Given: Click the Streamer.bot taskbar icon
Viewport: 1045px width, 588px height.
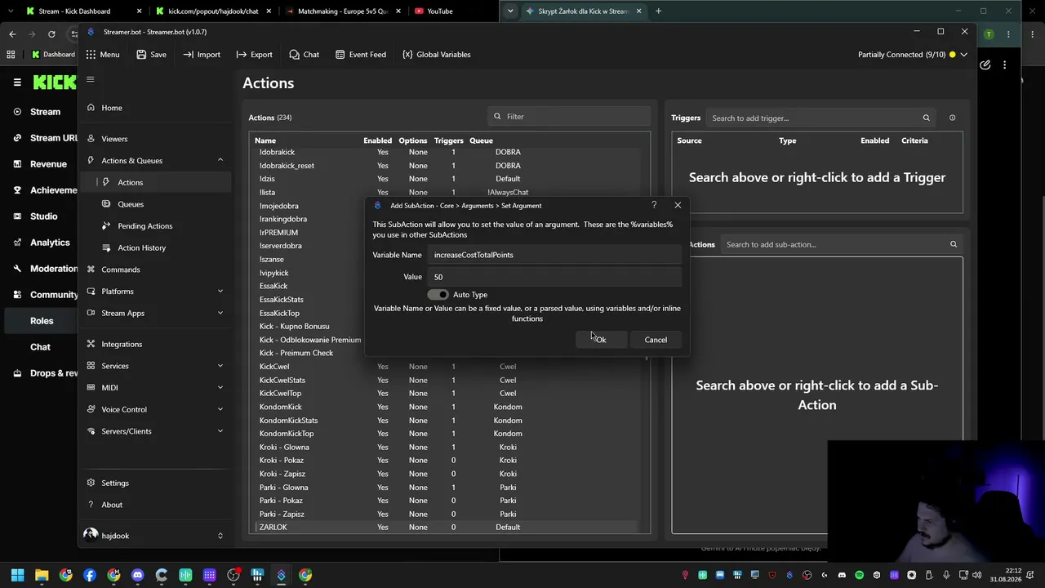Looking at the screenshot, I should click(281, 575).
